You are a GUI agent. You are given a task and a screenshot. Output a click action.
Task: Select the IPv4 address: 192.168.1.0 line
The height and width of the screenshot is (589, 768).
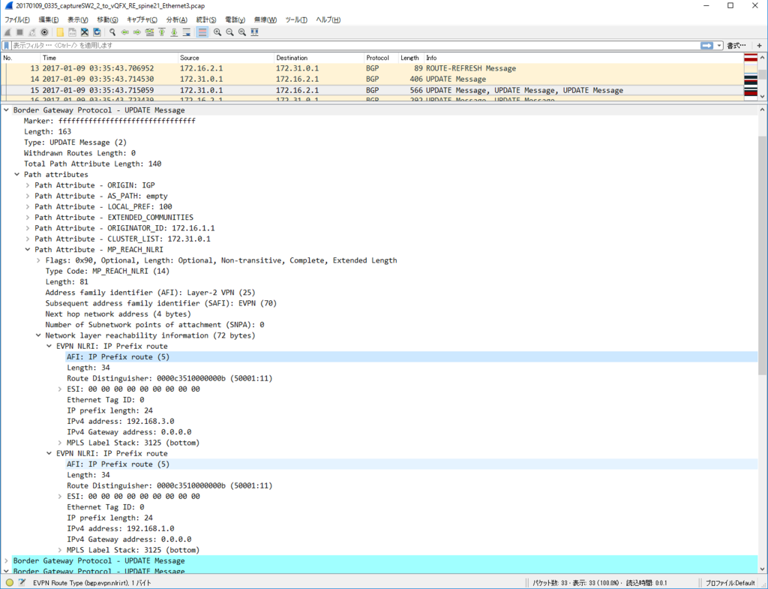pos(121,529)
